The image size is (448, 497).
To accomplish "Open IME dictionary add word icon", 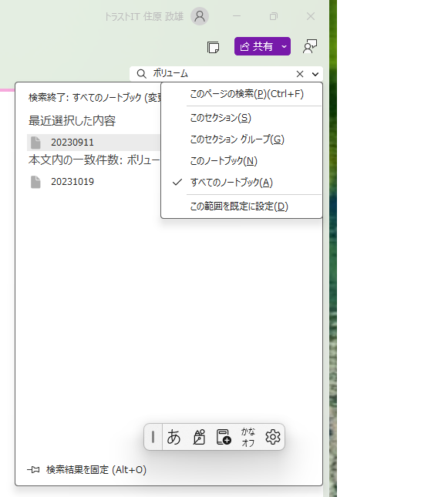I will [x=224, y=437].
